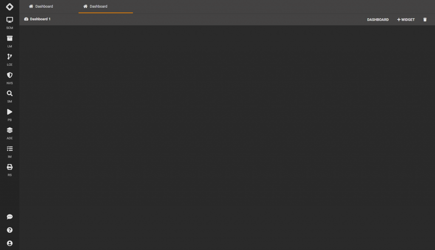435x250 pixels.
Task: Open the LM archive module
Action: 9,41
